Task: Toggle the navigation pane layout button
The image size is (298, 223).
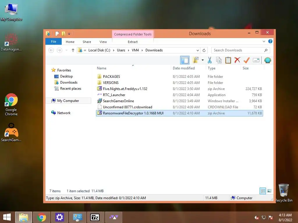Action: click(185, 60)
